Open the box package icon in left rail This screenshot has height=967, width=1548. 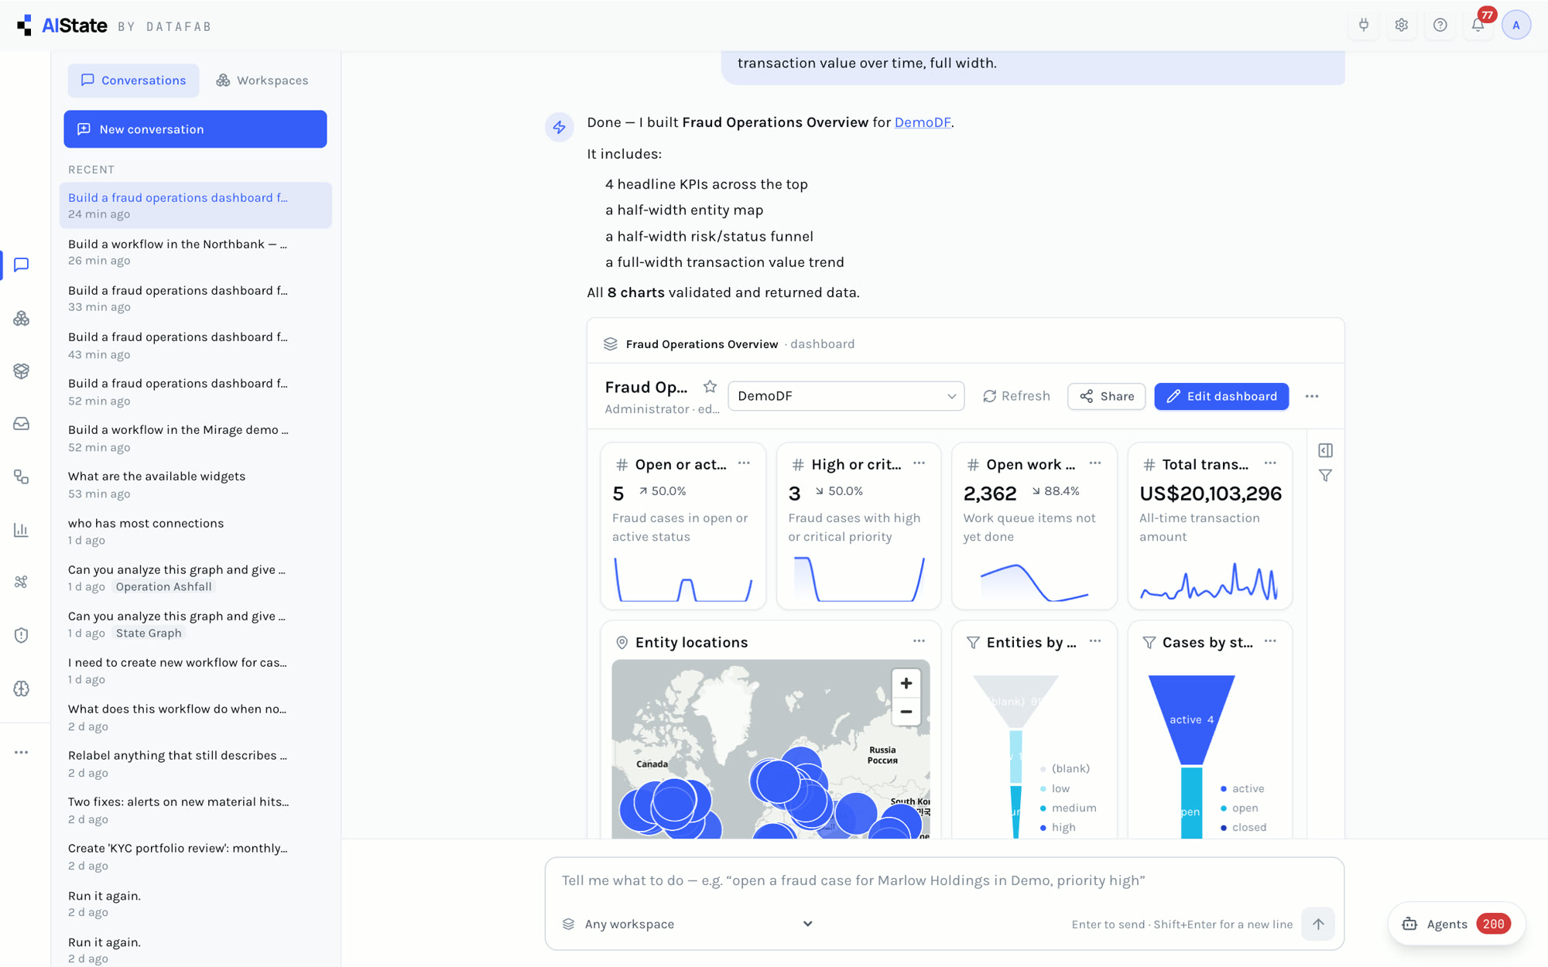tap(22, 371)
